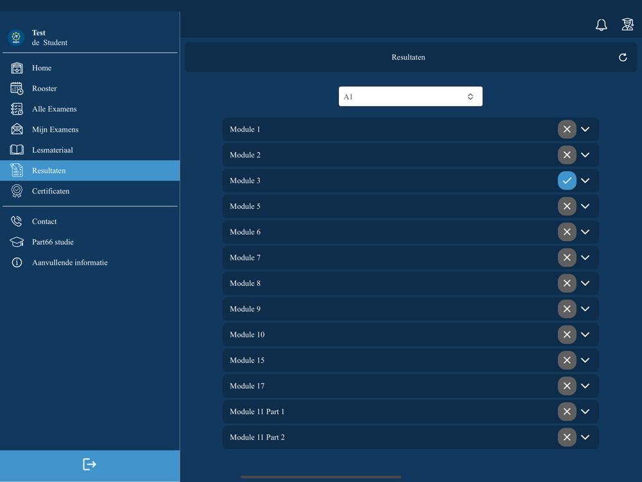Expand Module 17 chevron

[586, 386]
